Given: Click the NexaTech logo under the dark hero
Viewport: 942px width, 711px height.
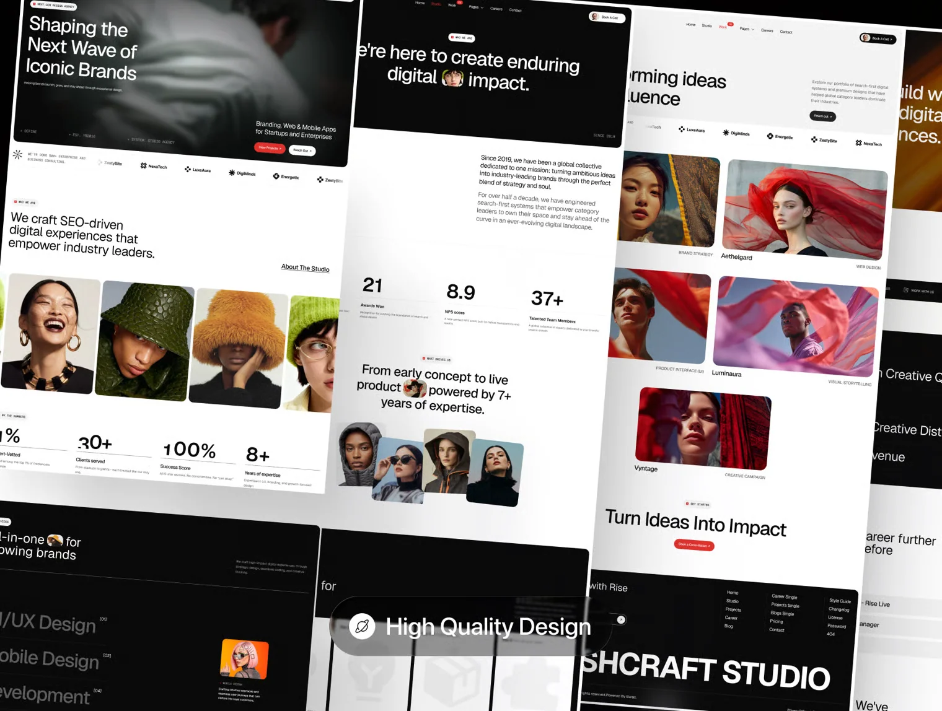Looking at the screenshot, I should [153, 166].
